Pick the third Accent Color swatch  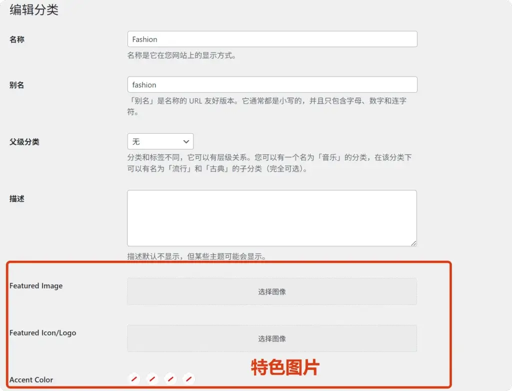tap(170, 379)
